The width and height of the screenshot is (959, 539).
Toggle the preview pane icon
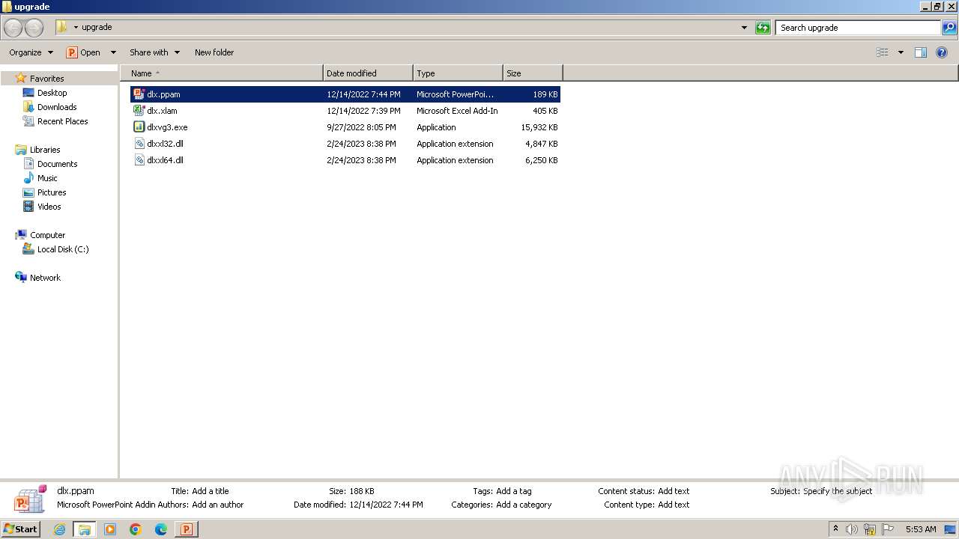921,52
